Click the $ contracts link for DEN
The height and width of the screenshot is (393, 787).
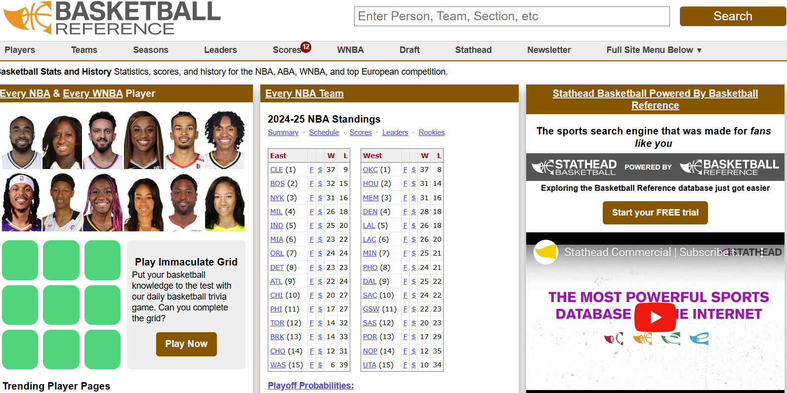click(x=414, y=212)
